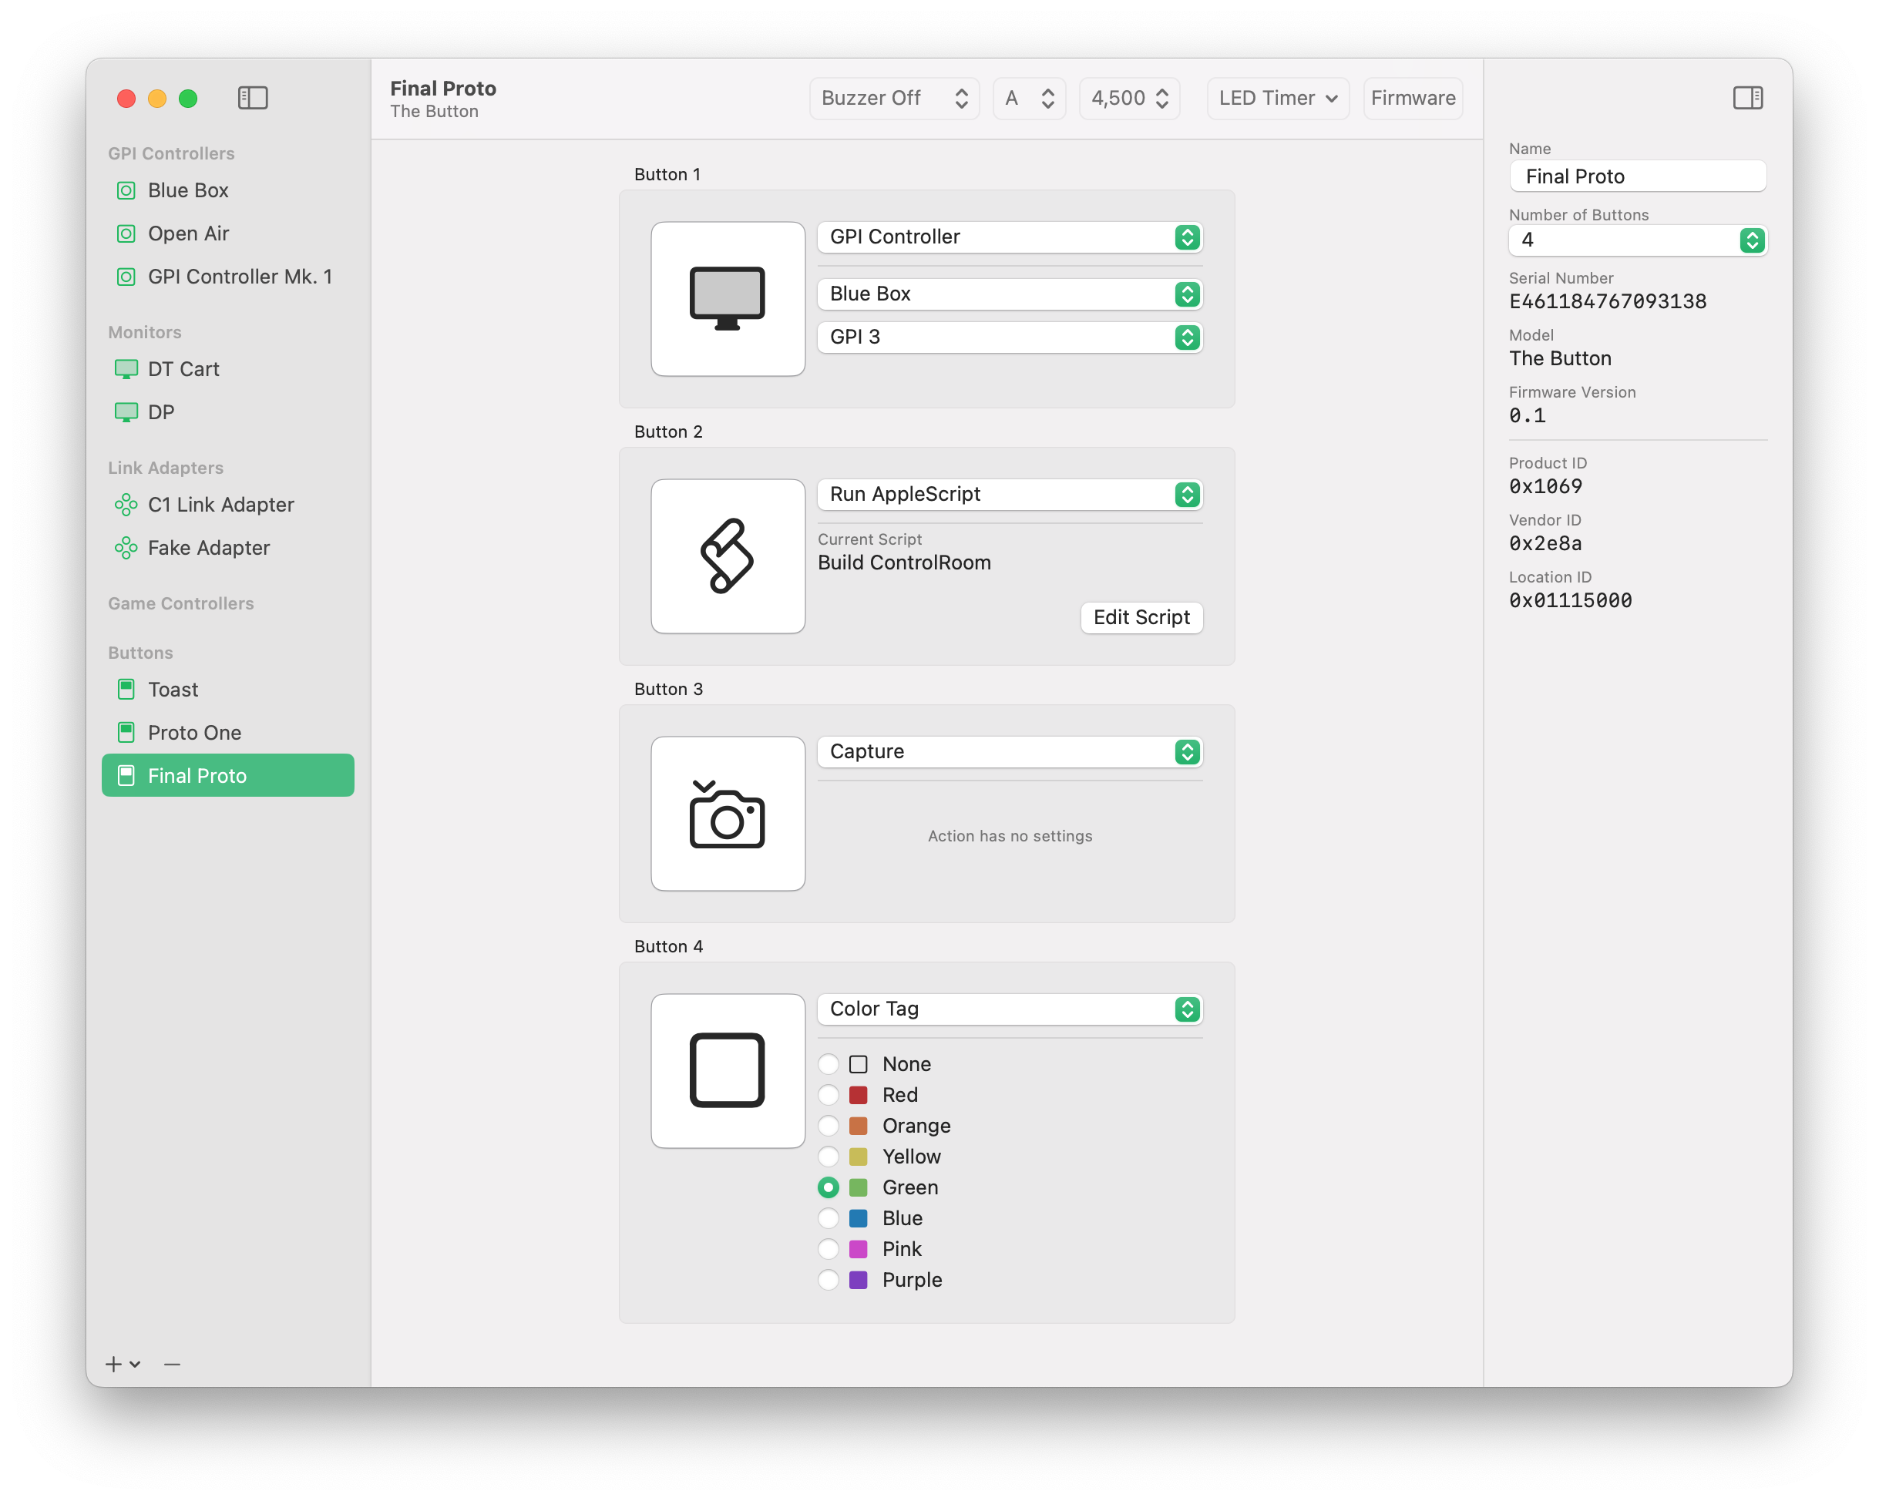Choose the None color tag option

(x=828, y=1063)
